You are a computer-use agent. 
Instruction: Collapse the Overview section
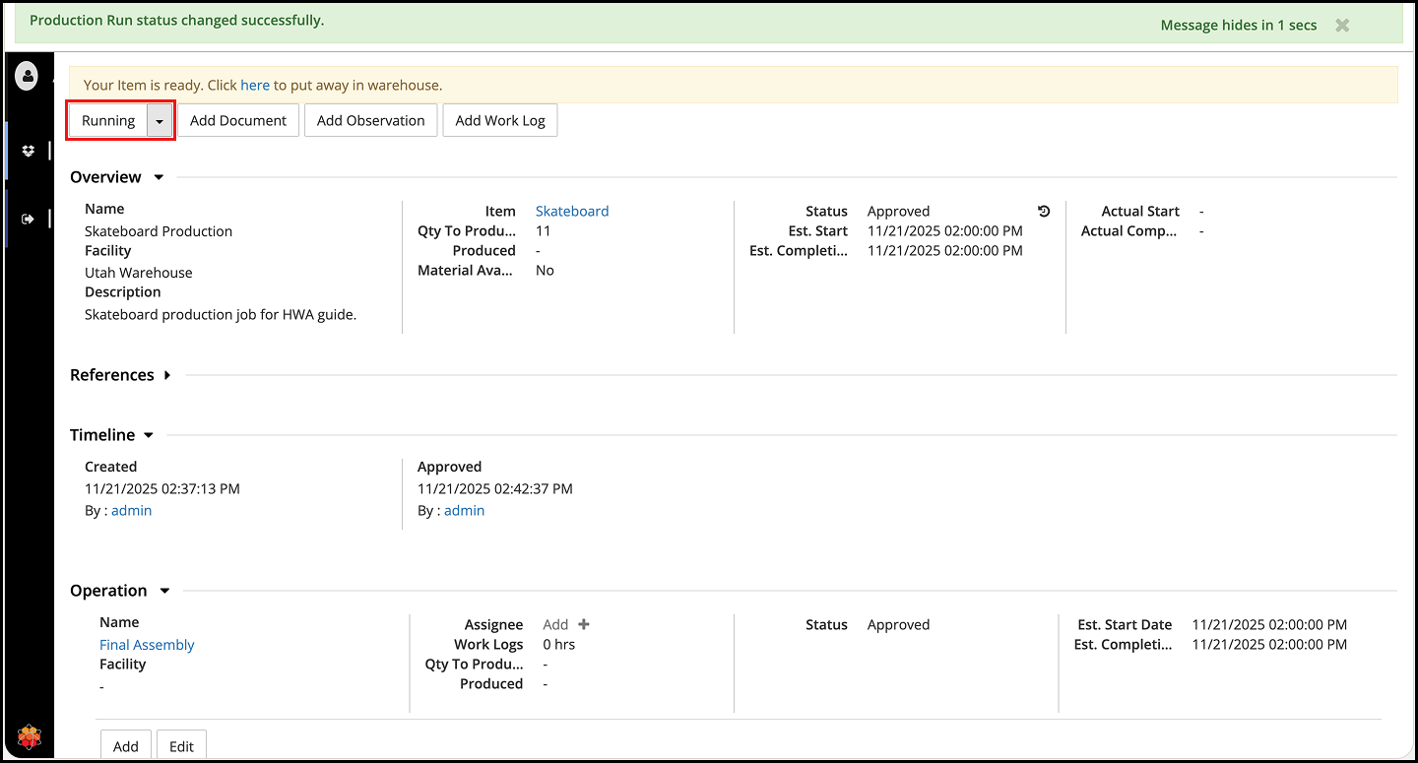[159, 177]
